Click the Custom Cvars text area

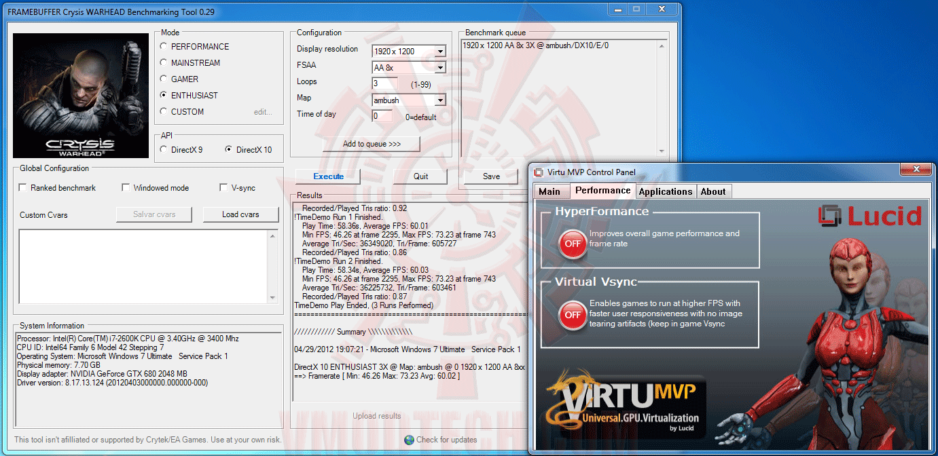(143, 267)
